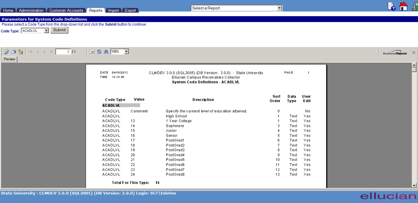
Task: Open the Code Type ACADLVL dropdown
Action: tap(46, 31)
